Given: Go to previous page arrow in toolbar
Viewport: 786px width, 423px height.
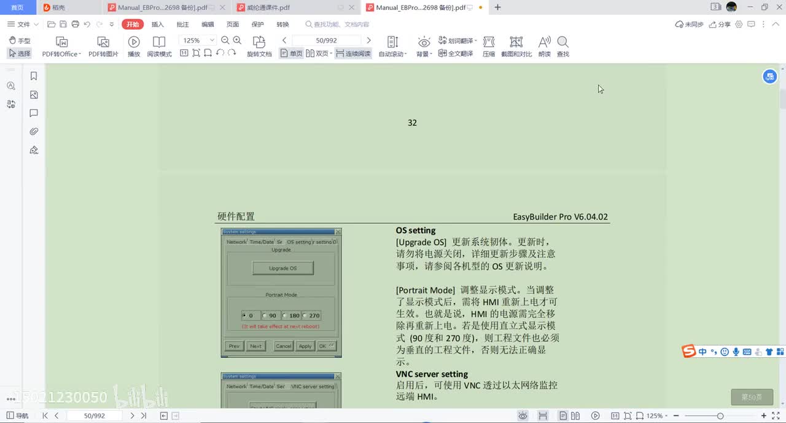Looking at the screenshot, I should [284, 40].
